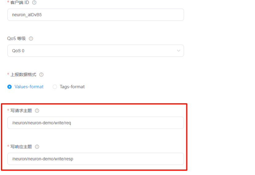Click the 客户端 ID field label
This screenshot has width=255, height=175.
tap(20, 2)
